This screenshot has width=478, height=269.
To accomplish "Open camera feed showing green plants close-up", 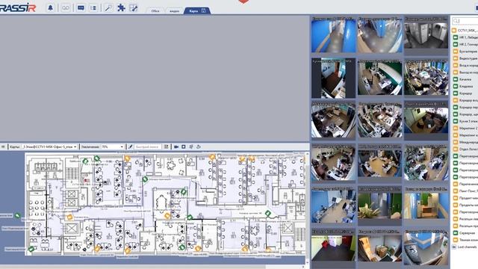I will (379, 205).
